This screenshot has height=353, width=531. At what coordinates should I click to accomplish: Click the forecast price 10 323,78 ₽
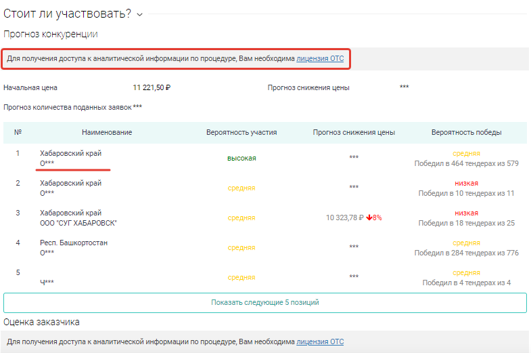(344, 218)
